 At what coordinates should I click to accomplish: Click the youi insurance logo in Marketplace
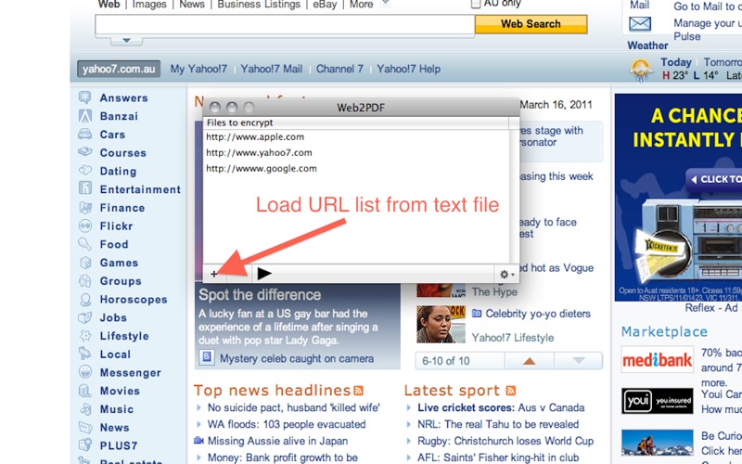(x=658, y=401)
